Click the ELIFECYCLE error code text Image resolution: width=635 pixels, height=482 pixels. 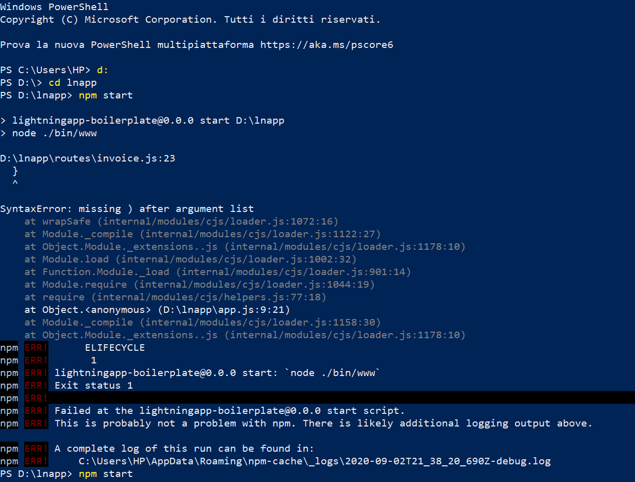point(115,347)
